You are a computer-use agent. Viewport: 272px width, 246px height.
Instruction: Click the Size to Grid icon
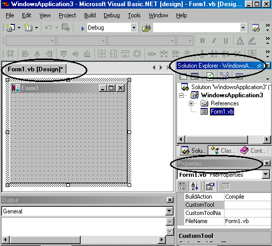point(137,53)
